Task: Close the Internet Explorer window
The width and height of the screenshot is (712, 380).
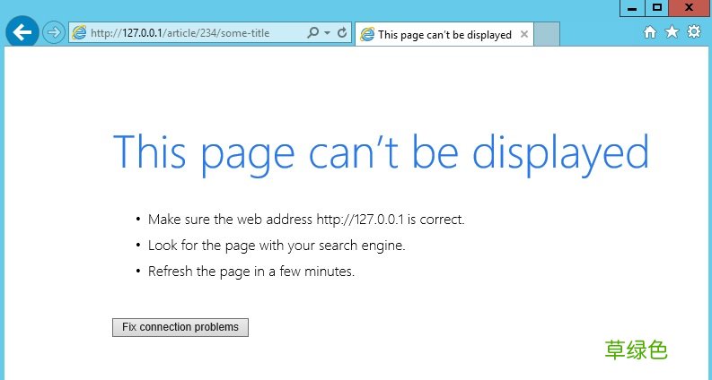Action: coord(689,8)
